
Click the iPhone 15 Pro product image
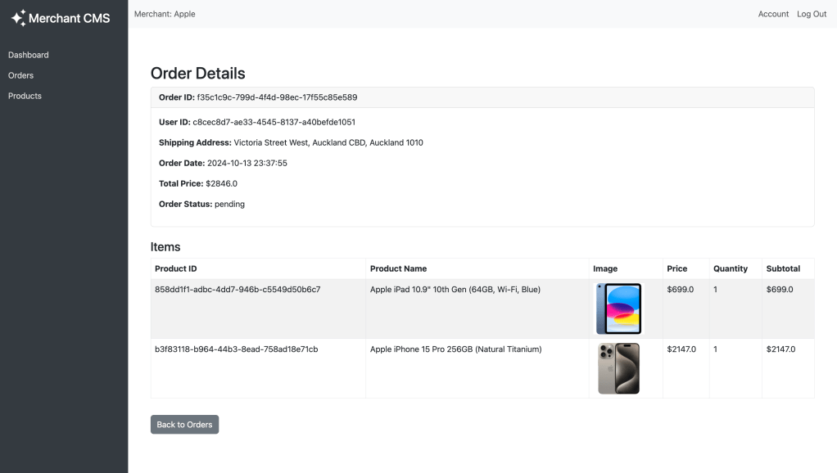coord(618,368)
